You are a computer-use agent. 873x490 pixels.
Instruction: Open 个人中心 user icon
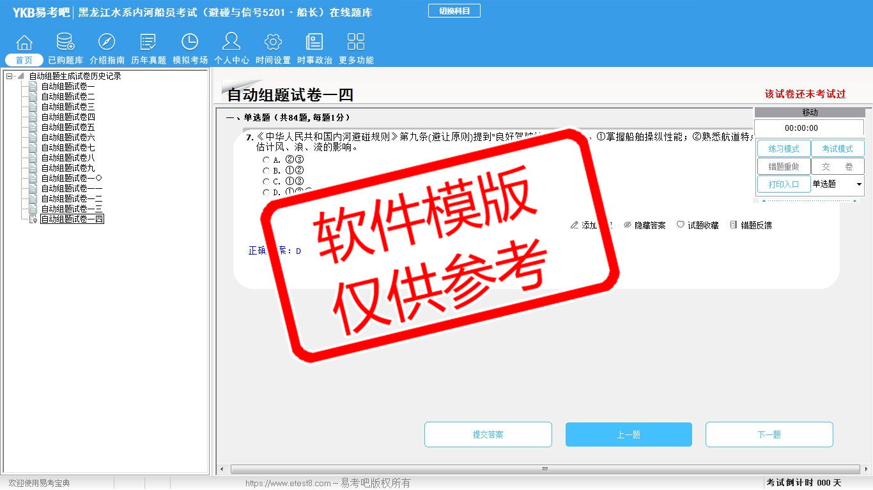click(231, 43)
